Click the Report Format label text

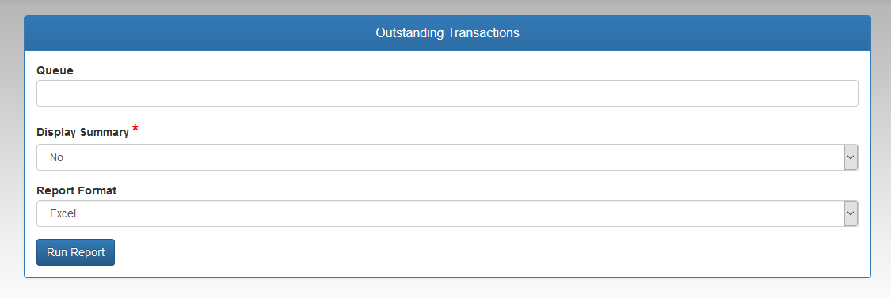(77, 190)
